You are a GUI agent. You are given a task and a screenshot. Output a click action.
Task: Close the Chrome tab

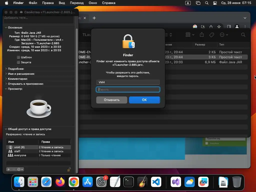tap(85, 18)
